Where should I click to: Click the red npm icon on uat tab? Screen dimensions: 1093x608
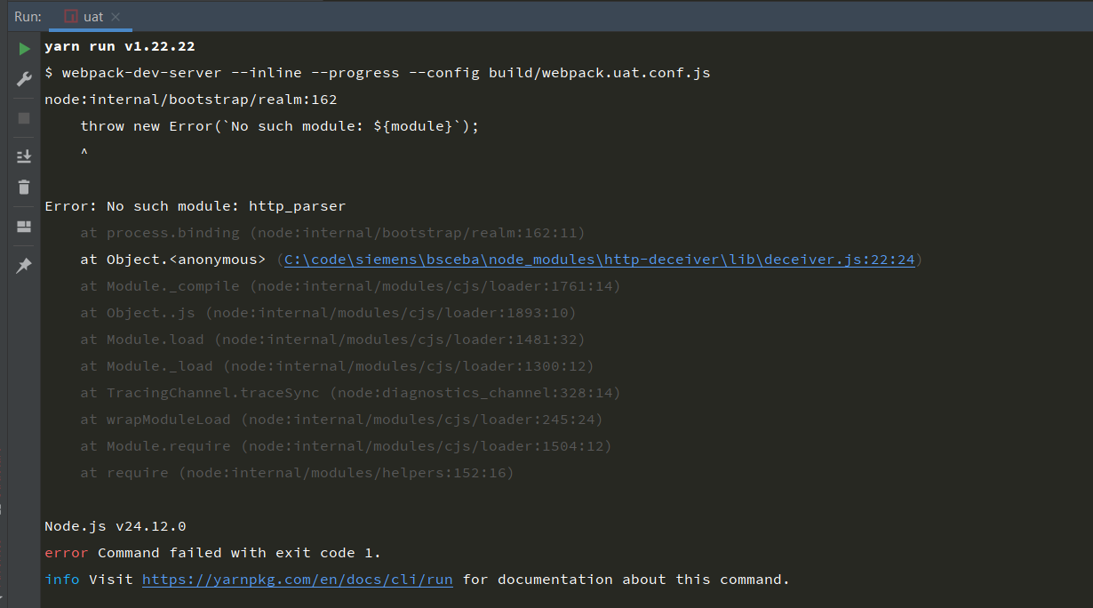pyautogui.click(x=71, y=17)
